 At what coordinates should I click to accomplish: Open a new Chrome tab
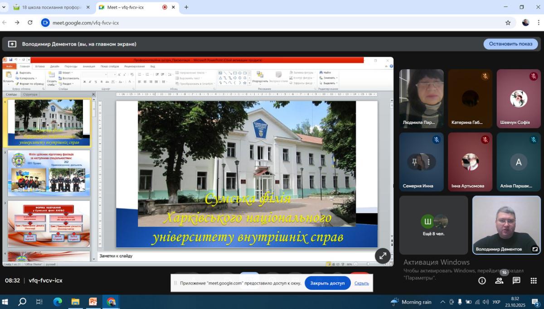(186, 7)
